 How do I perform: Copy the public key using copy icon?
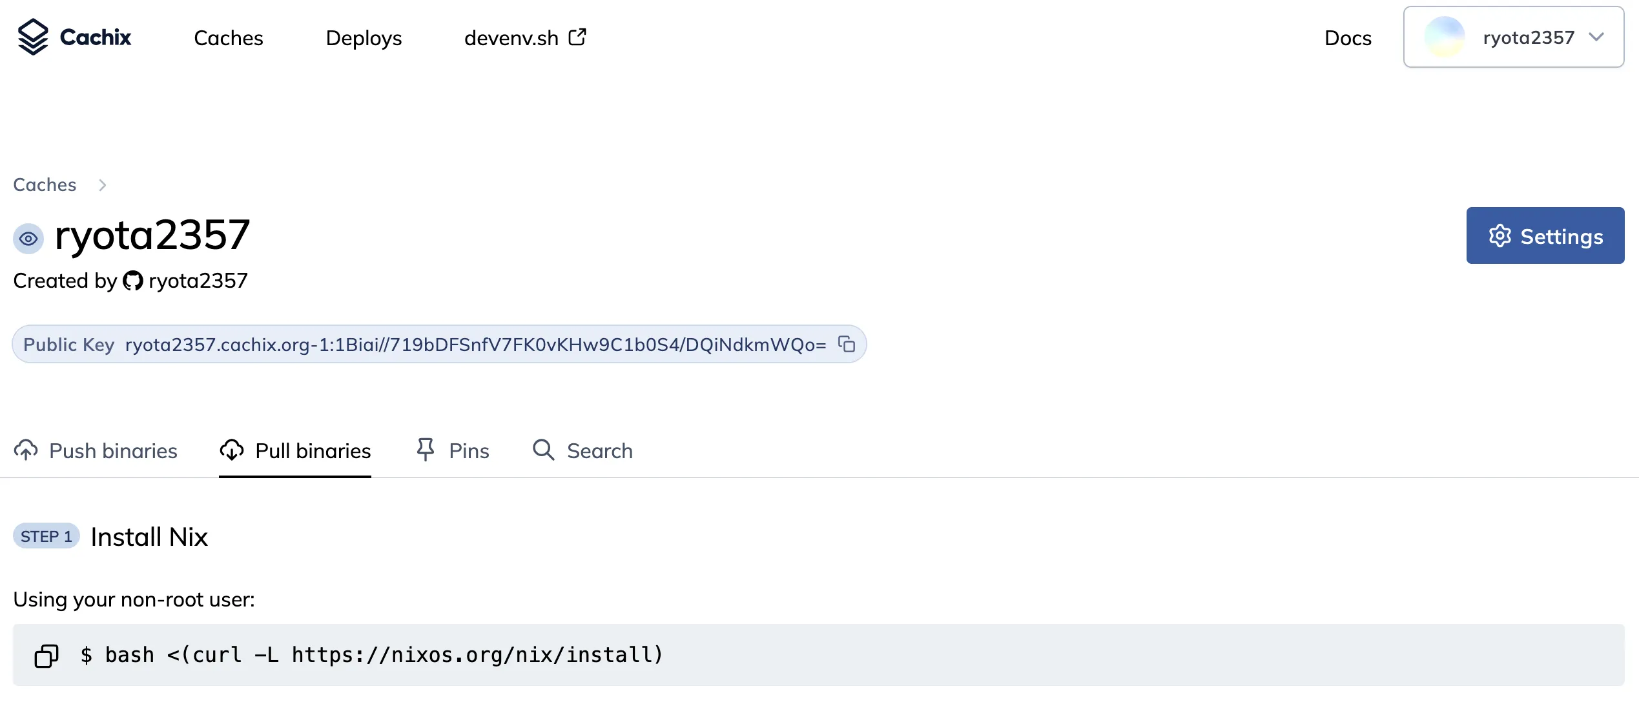point(847,345)
